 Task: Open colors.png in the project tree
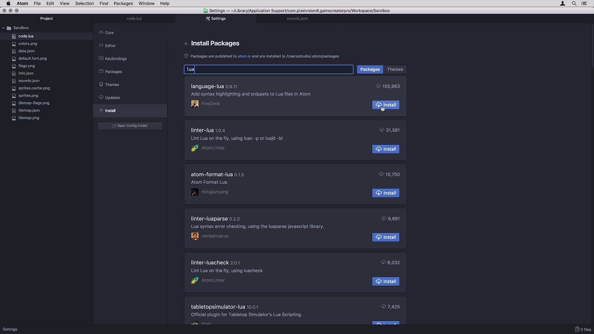point(28,44)
